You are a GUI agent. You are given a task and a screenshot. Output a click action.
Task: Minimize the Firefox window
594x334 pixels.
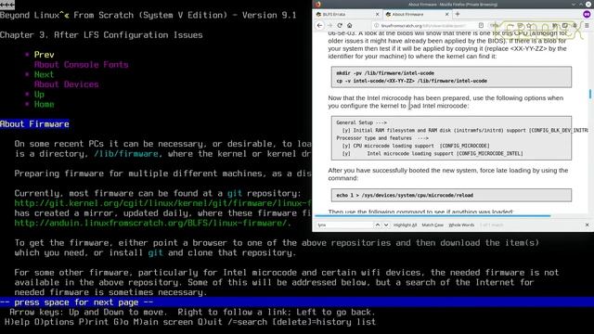pyautogui.click(x=574, y=4)
